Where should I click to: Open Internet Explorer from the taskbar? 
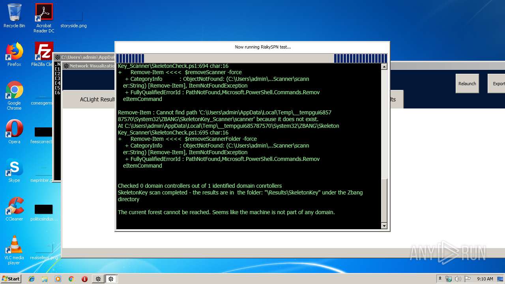32,279
